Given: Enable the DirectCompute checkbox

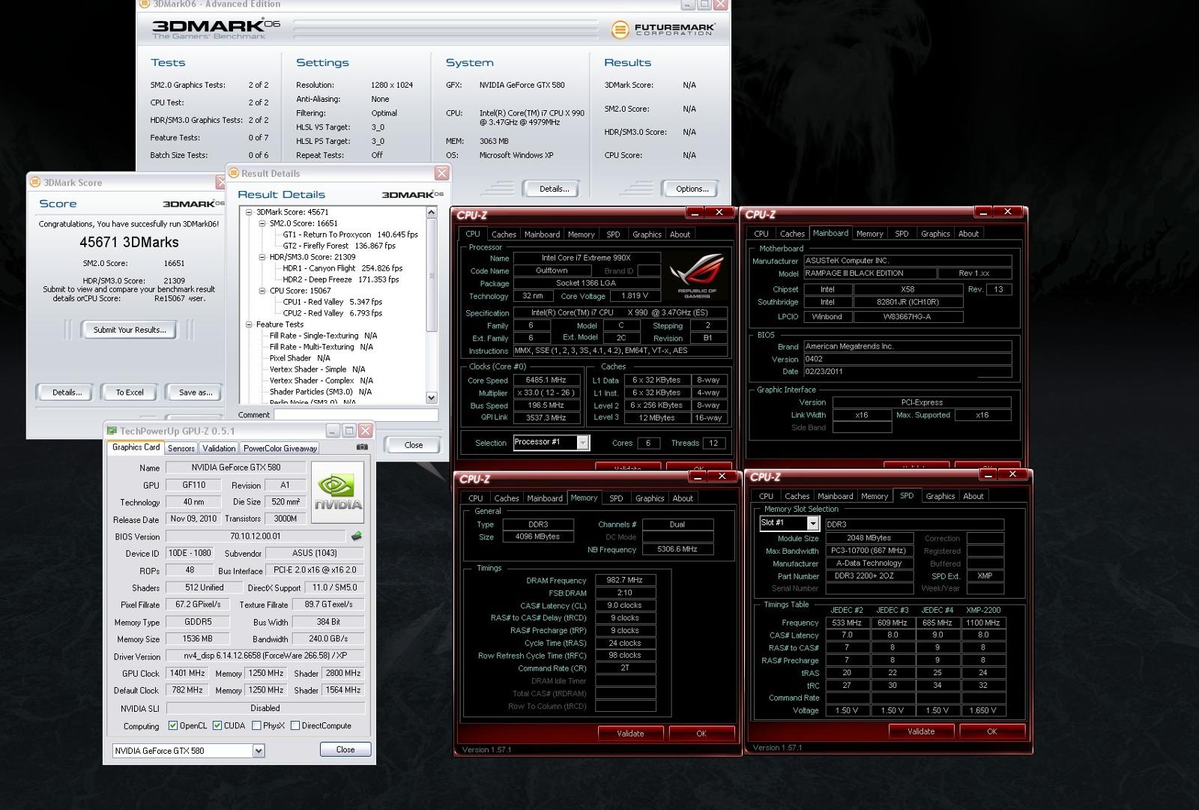Looking at the screenshot, I should coord(295,725).
